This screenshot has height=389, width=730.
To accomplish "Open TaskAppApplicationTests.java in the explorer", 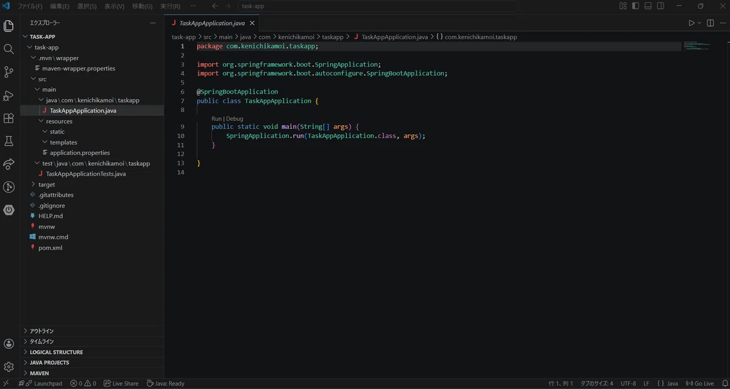I will [x=91, y=174].
